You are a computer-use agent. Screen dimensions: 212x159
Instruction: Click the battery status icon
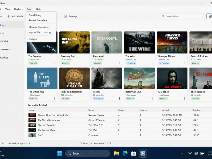(x=202, y=153)
